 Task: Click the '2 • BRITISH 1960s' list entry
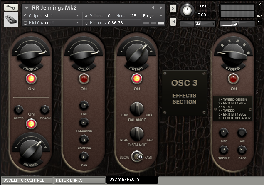[232, 103]
